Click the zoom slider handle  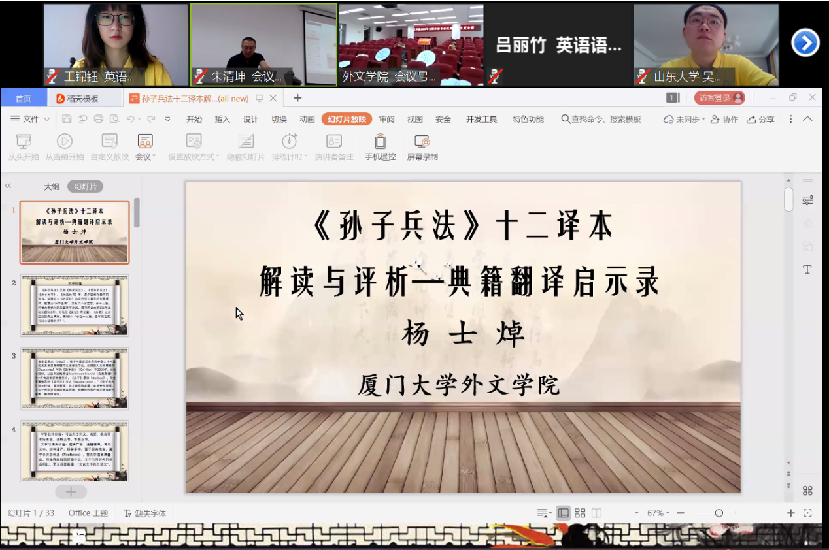[719, 513]
